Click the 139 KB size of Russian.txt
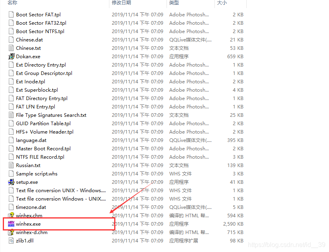329x252 pixels. click(235, 165)
